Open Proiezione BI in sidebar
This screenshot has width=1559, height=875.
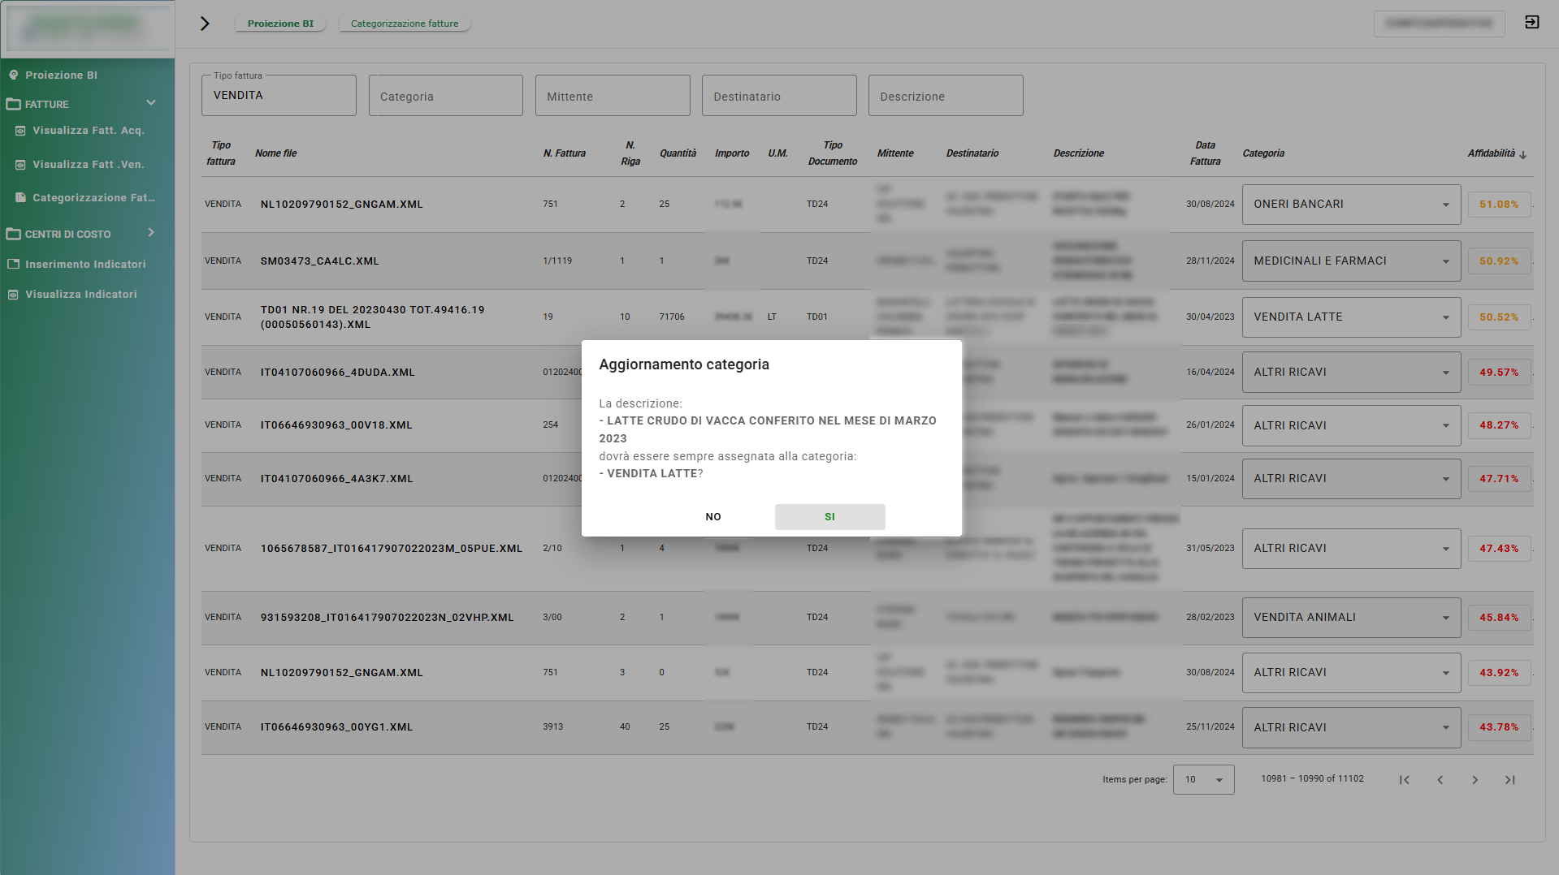point(61,75)
